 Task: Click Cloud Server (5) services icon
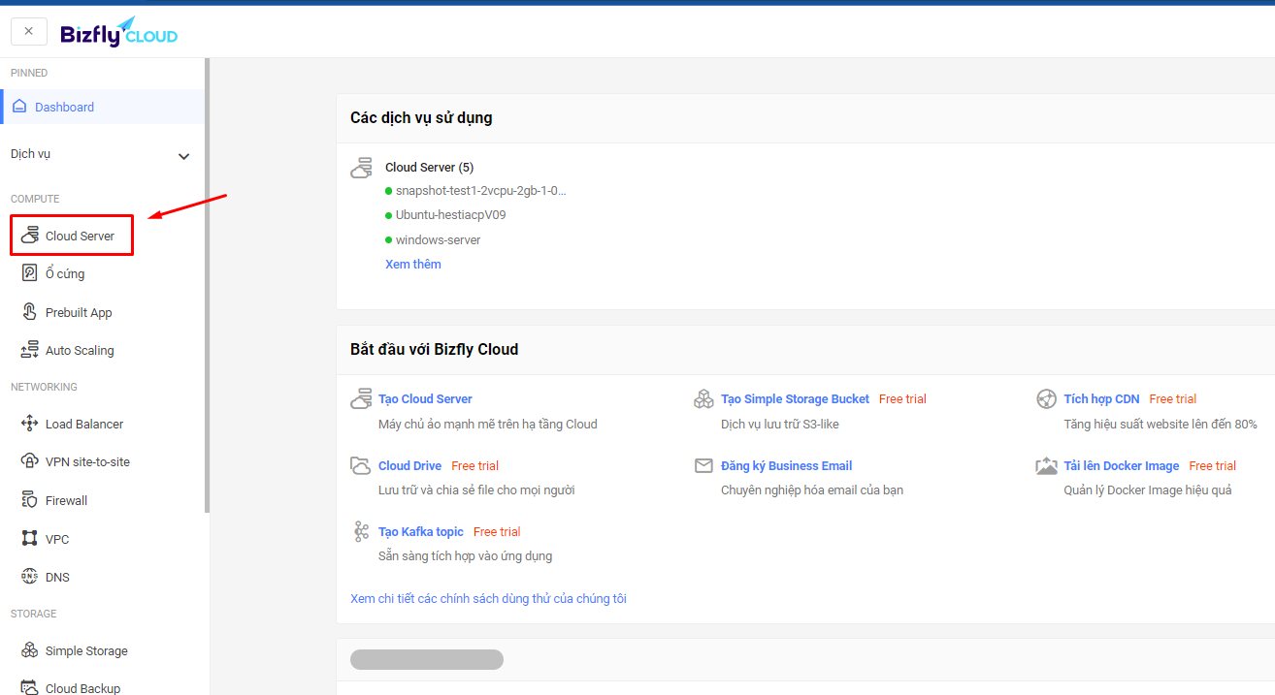pos(361,169)
